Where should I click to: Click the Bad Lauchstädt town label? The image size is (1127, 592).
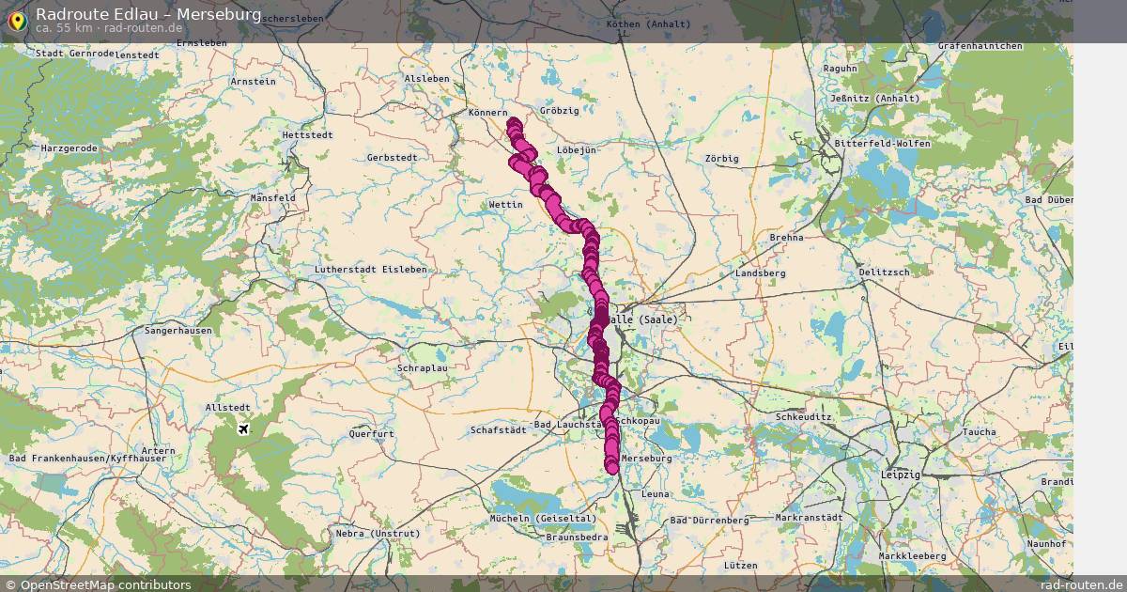(x=568, y=425)
